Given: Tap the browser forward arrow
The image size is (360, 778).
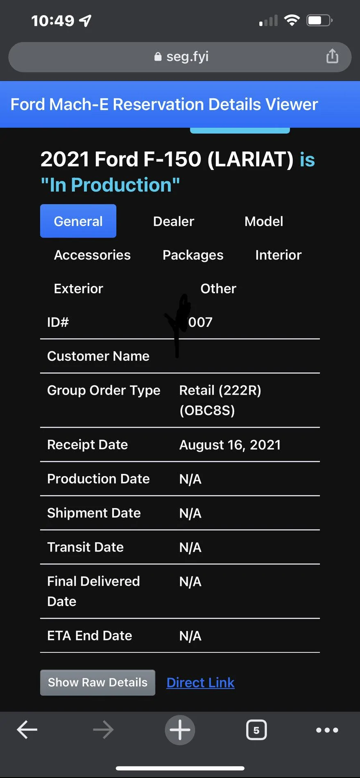Looking at the screenshot, I should click(x=103, y=730).
